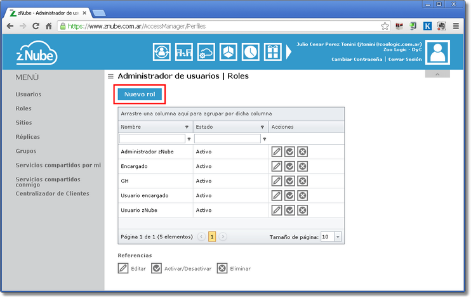This screenshot has height=298, width=471.
Task: Open the page size dropdown
Action: click(x=338, y=236)
